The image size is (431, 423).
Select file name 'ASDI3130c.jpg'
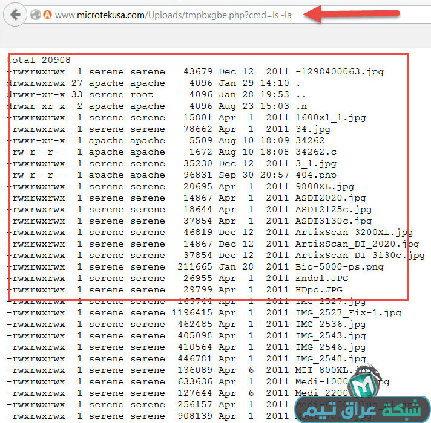(x=334, y=221)
